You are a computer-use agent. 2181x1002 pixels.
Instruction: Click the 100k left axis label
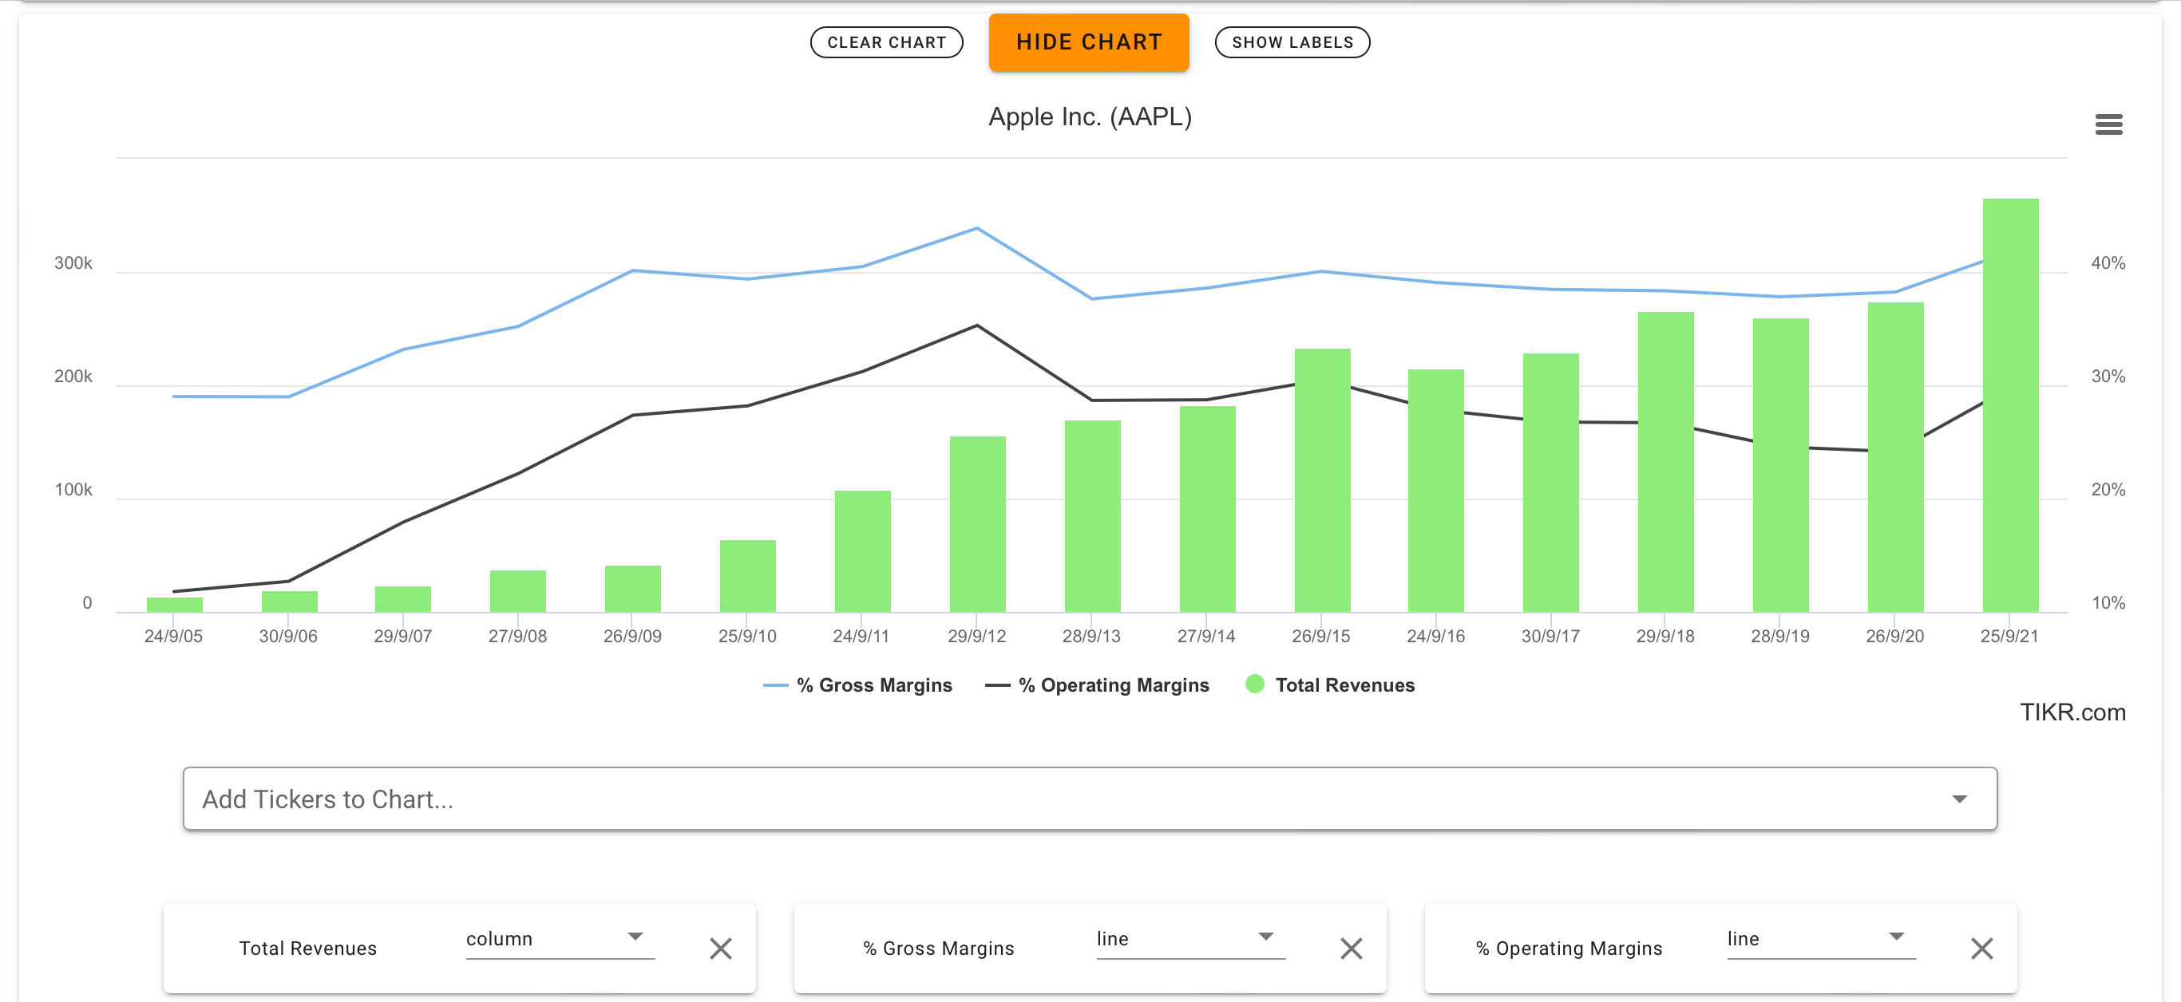click(73, 490)
